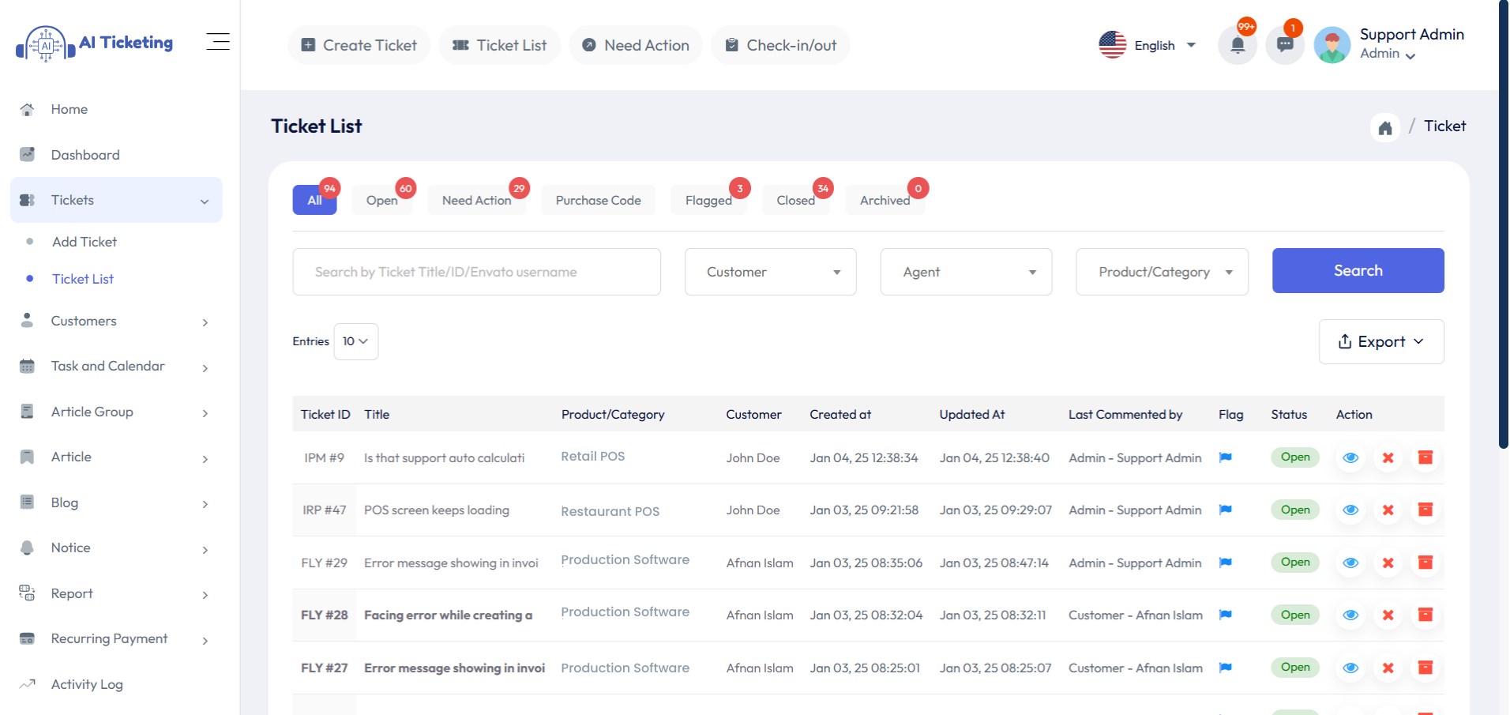Screen dimensions: 1510x715
Task: Click the Open status badge on IPM #9
Action: pos(1294,457)
